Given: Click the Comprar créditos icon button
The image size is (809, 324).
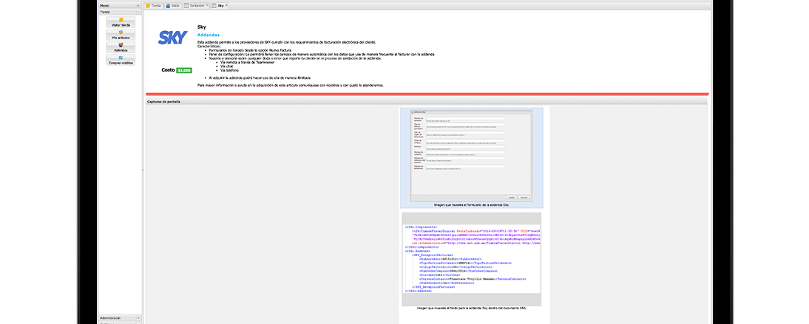Looking at the screenshot, I should click(121, 61).
